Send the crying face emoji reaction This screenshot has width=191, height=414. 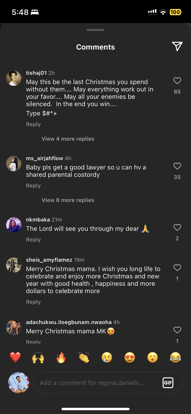point(107,357)
